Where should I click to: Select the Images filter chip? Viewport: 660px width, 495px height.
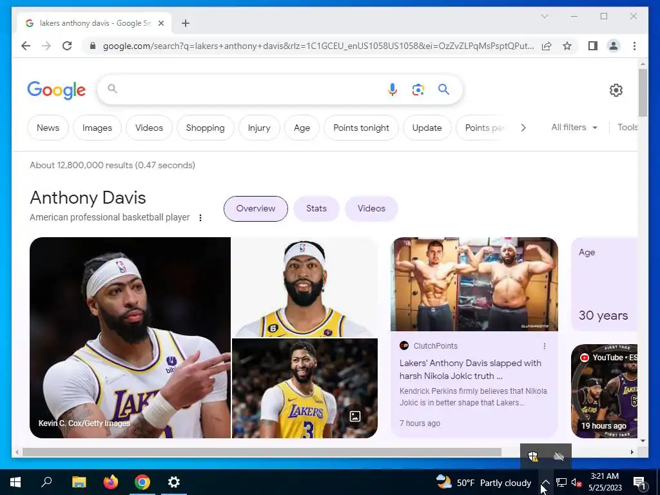[97, 128]
